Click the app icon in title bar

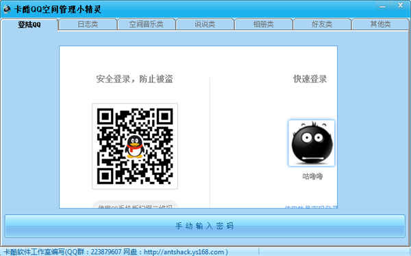(x=7, y=9)
